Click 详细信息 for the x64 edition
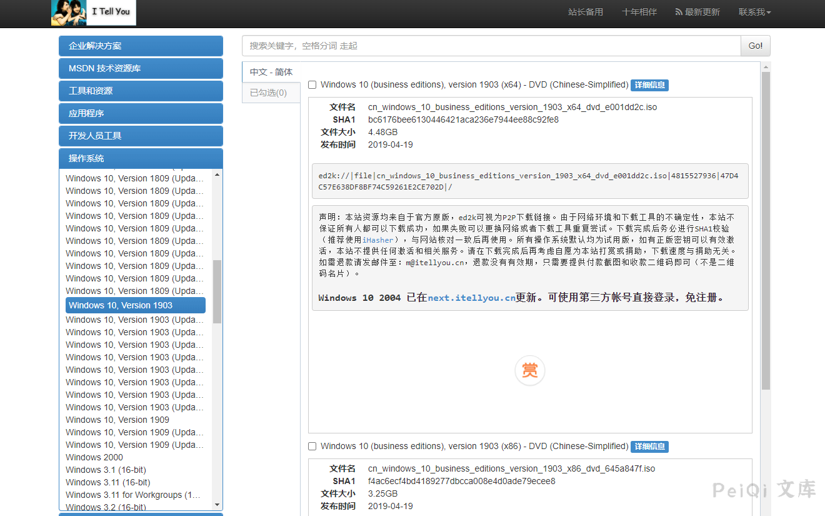 pos(649,84)
